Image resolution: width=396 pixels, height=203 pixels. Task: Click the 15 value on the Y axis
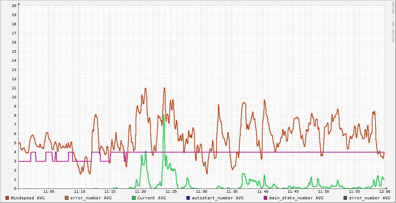[x=14, y=51]
